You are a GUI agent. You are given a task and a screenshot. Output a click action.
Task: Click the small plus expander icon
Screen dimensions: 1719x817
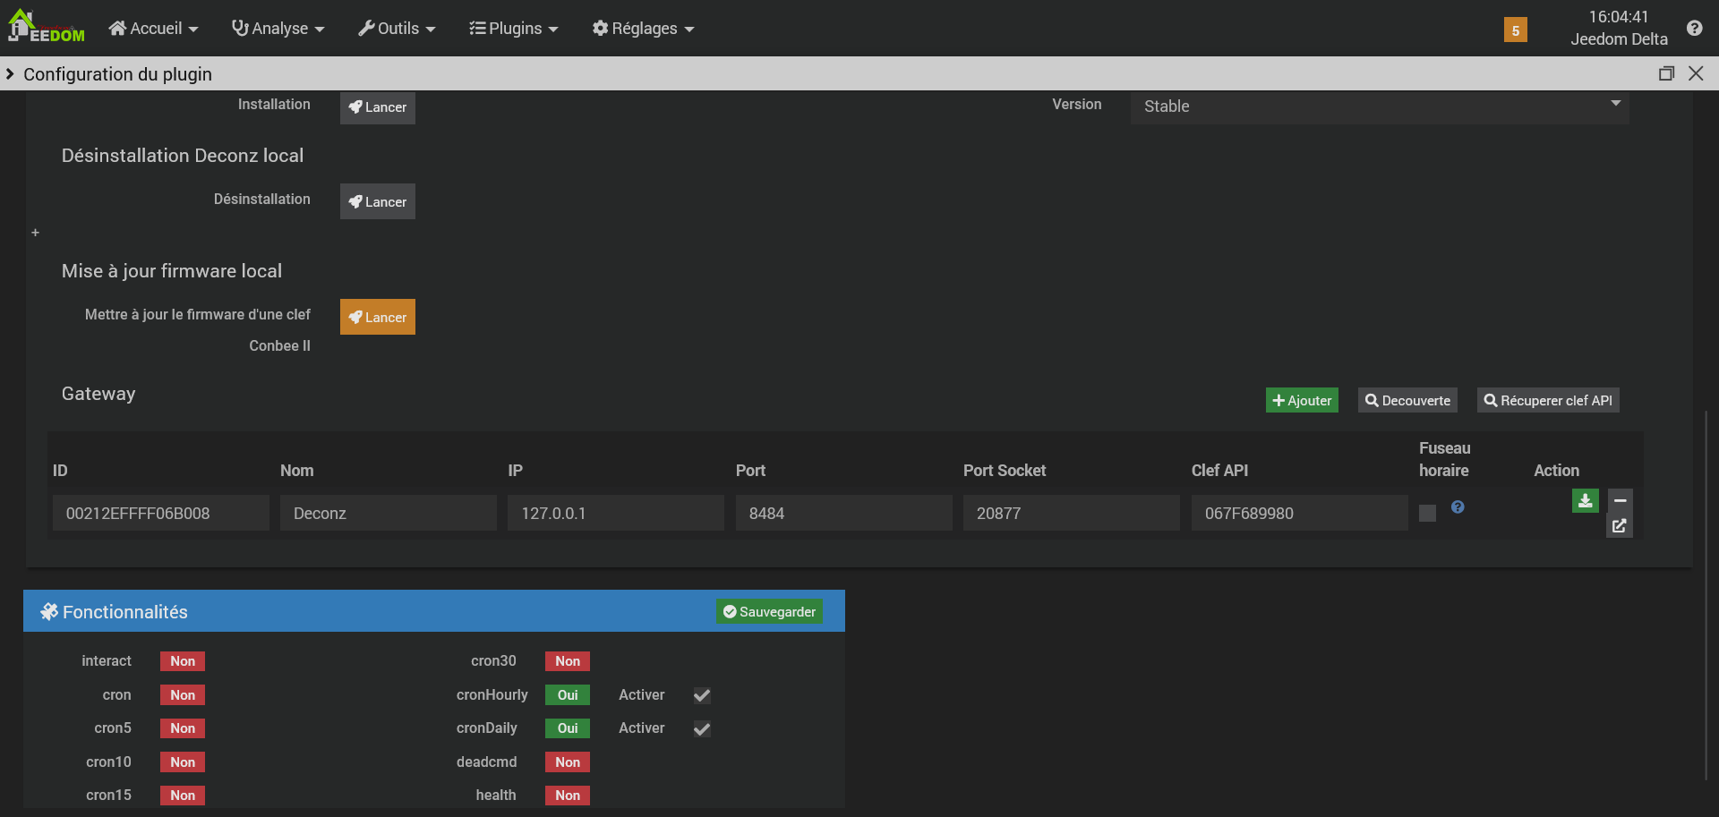pyautogui.click(x=36, y=233)
